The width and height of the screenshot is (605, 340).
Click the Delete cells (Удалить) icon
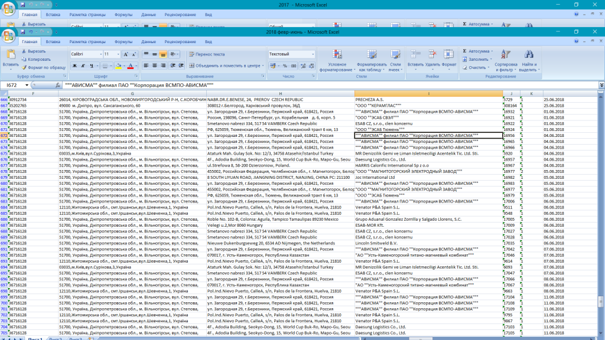pos(432,54)
